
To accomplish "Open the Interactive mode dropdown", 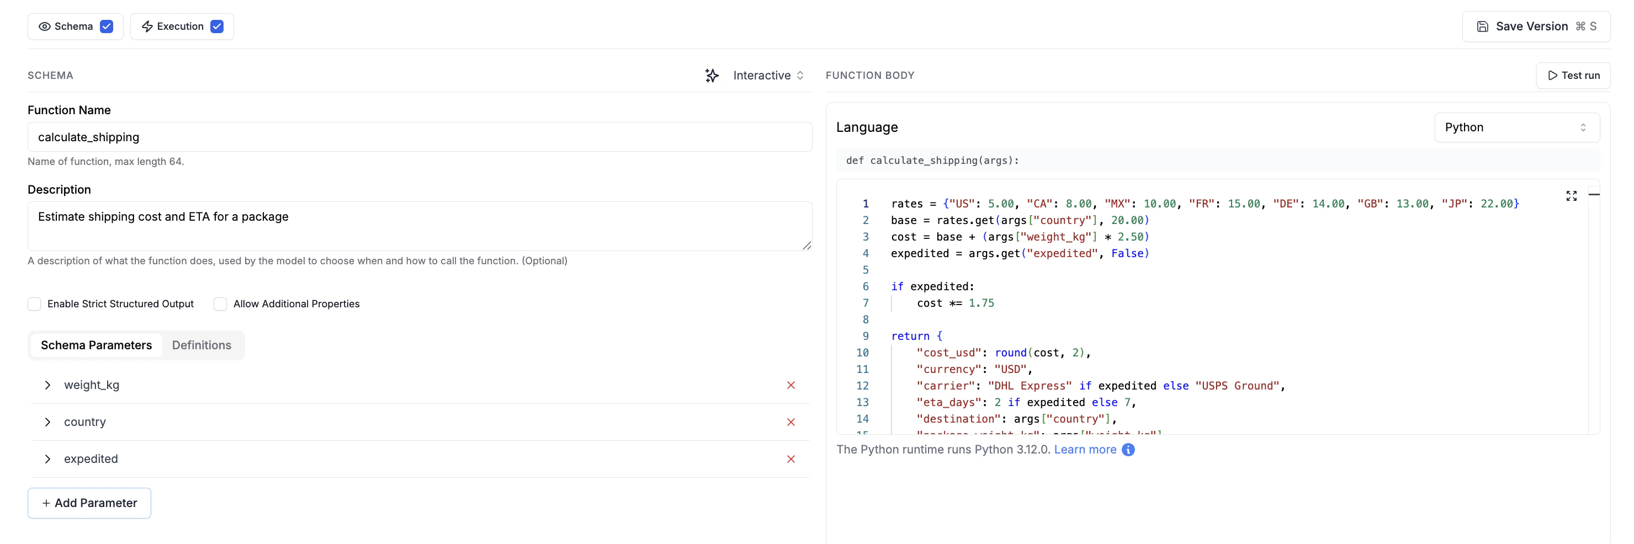I will [x=768, y=76].
